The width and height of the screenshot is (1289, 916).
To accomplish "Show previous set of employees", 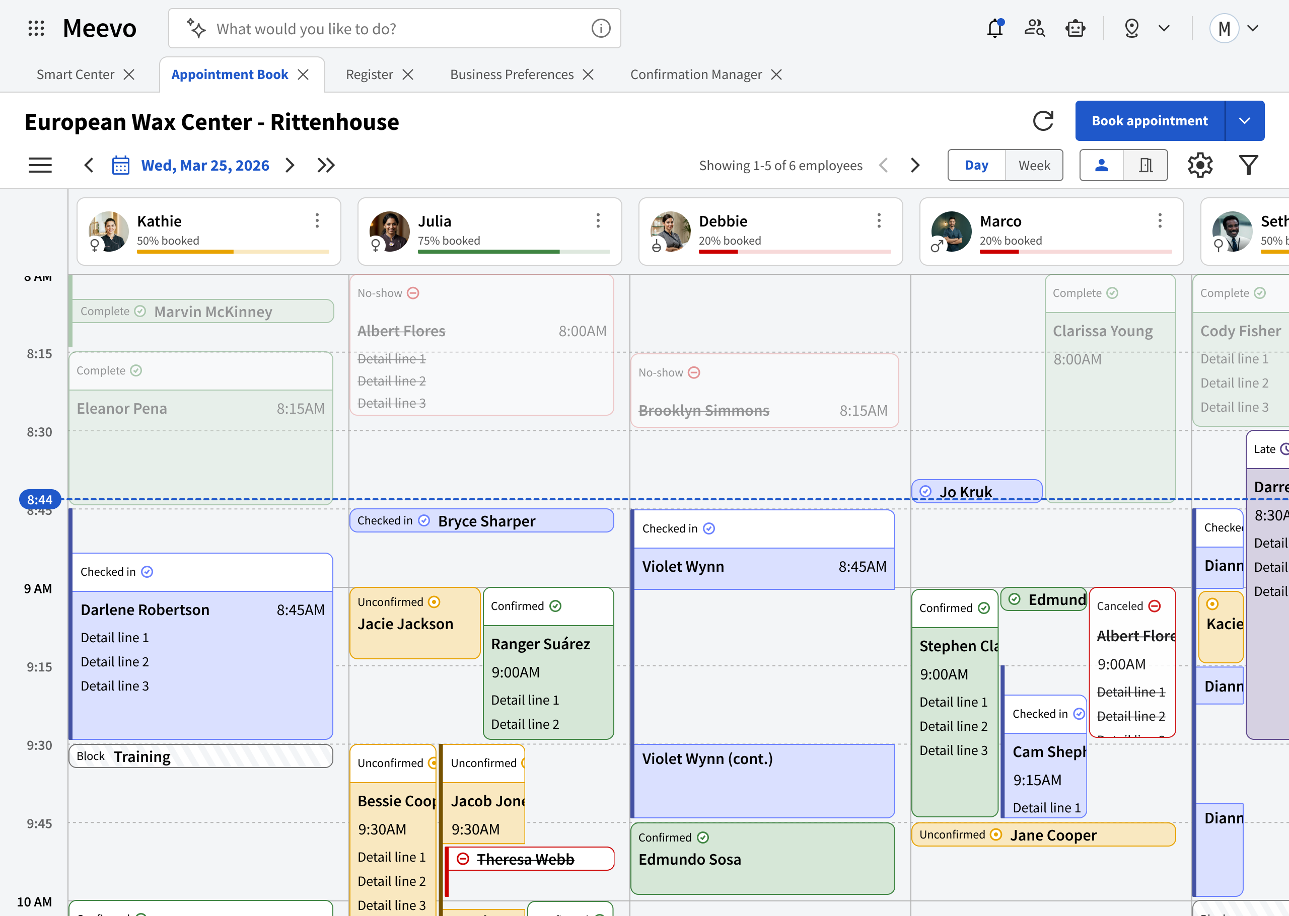I will 883,165.
